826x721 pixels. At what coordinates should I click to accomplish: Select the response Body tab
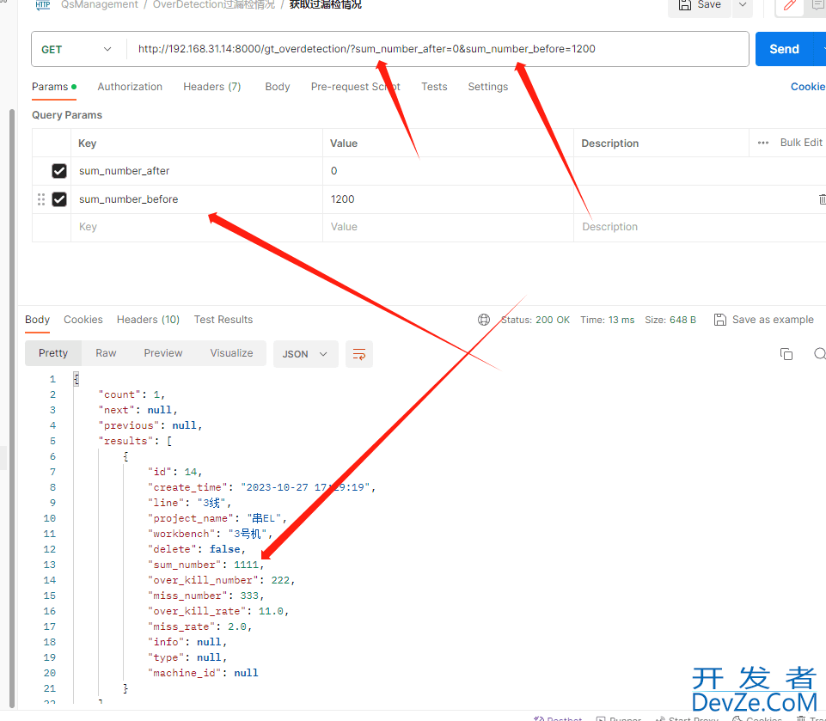(x=38, y=320)
